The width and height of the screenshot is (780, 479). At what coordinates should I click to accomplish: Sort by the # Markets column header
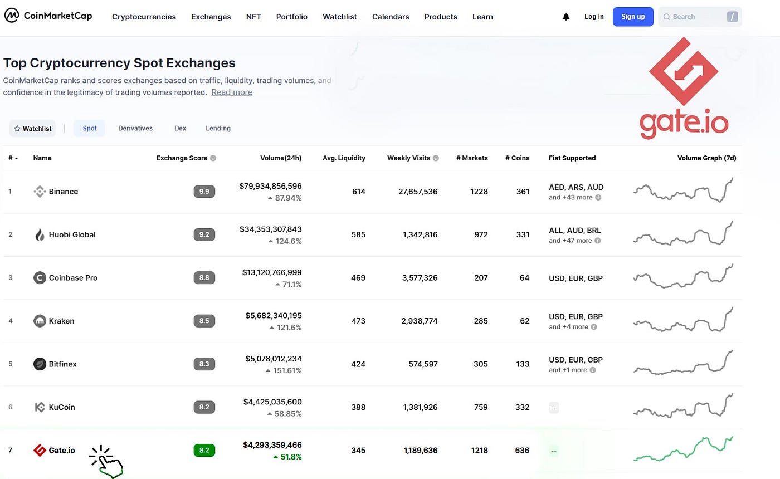coord(472,158)
